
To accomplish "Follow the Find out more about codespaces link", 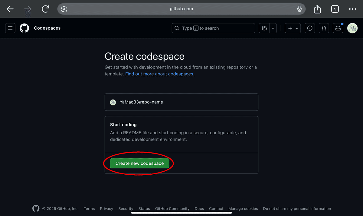I will [x=159, y=74].
